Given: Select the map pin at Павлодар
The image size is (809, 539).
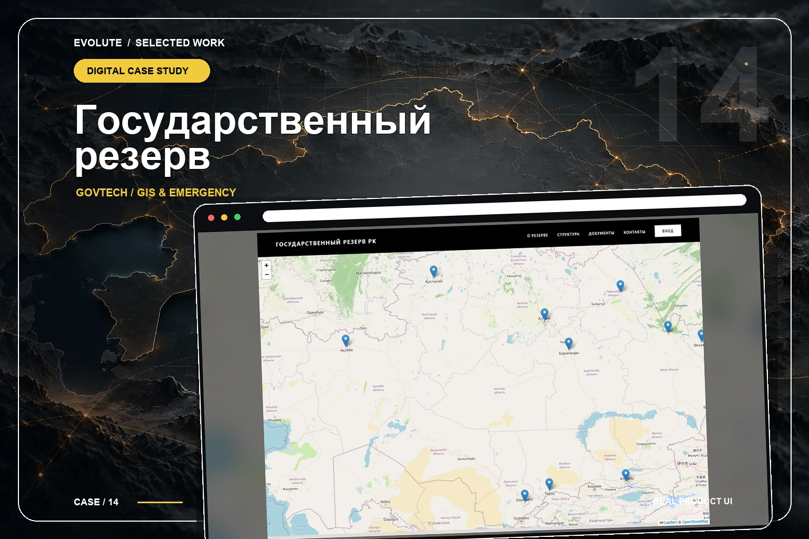Looking at the screenshot, I should 620,286.
